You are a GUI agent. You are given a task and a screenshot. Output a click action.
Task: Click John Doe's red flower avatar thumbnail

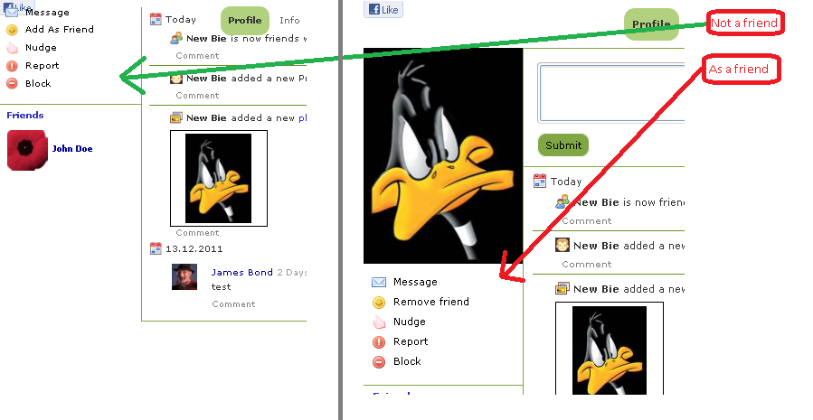click(27, 150)
